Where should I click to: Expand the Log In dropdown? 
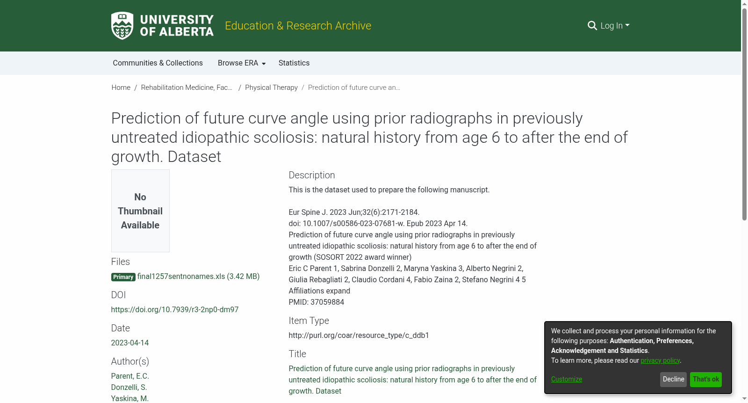615,26
